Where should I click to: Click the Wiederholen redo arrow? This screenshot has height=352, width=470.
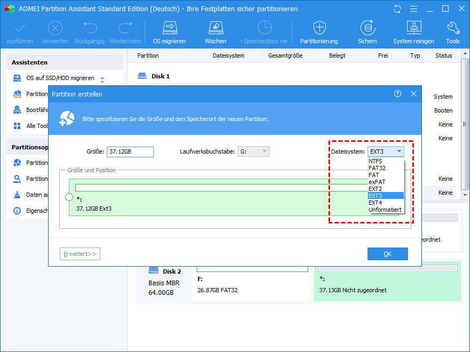pos(126,28)
